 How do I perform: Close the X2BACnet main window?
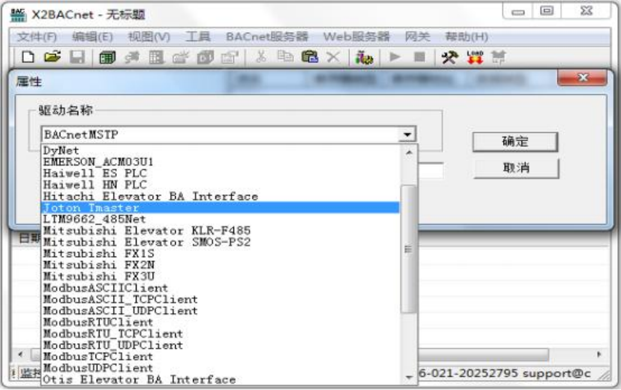coord(585,11)
